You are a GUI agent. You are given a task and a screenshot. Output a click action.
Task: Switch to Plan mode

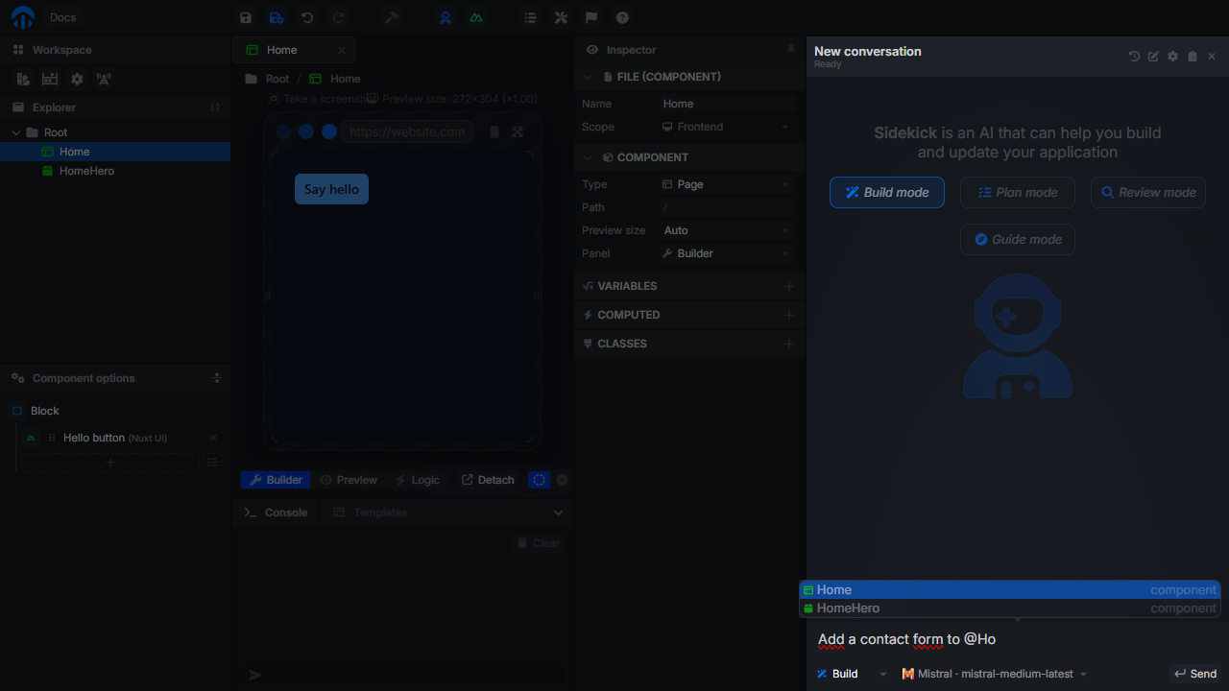pyautogui.click(x=1018, y=192)
